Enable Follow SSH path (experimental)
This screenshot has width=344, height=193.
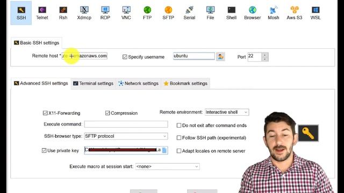pyautogui.click(x=179, y=138)
